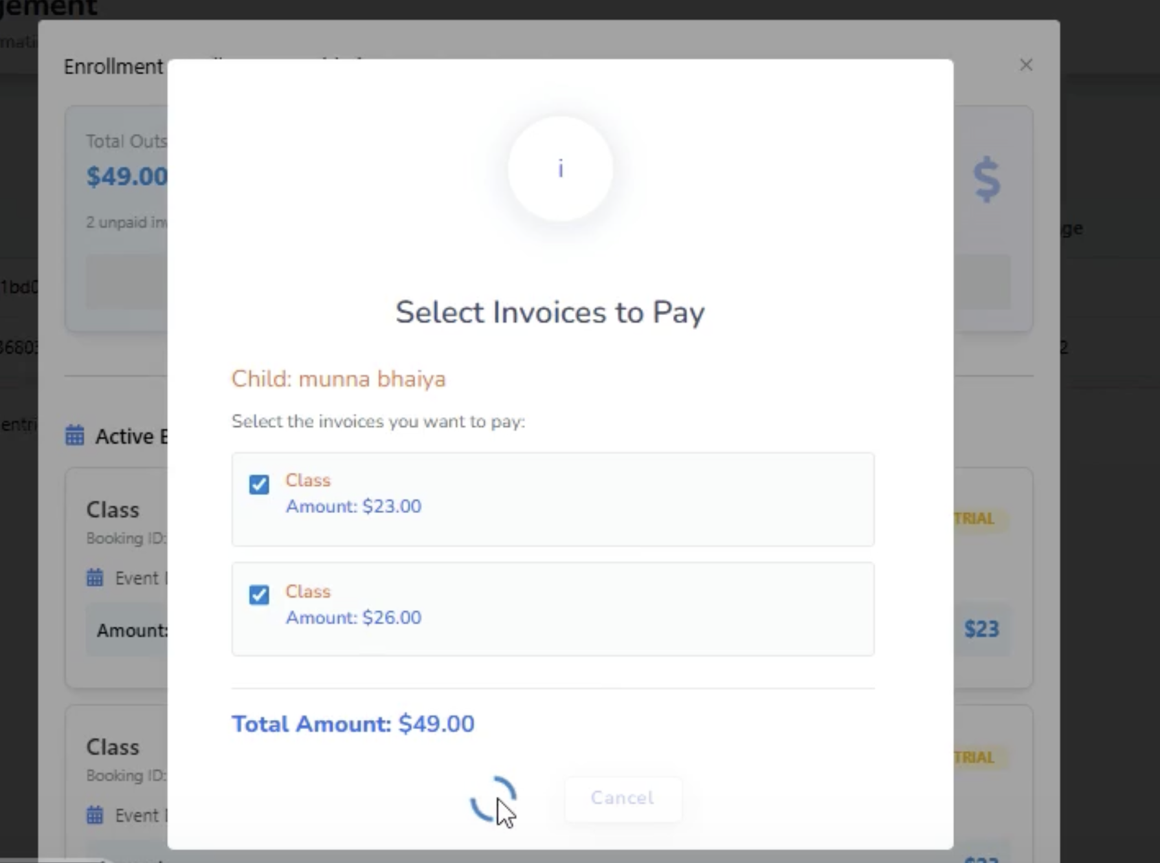Screen dimensions: 1160x863
Task: Close the Enrollment panel with X
Action: coord(1026,65)
